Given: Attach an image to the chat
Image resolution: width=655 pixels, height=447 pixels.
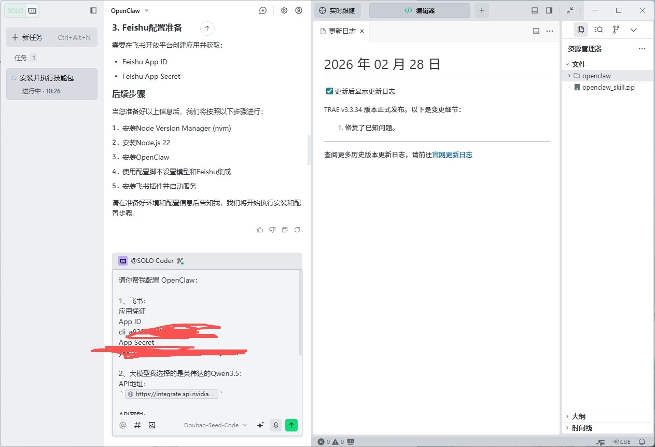Looking at the screenshot, I should 152,425.
